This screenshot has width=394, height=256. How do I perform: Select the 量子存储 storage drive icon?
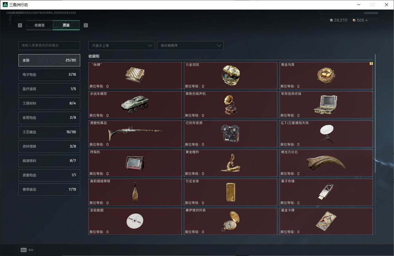(326, 192)
